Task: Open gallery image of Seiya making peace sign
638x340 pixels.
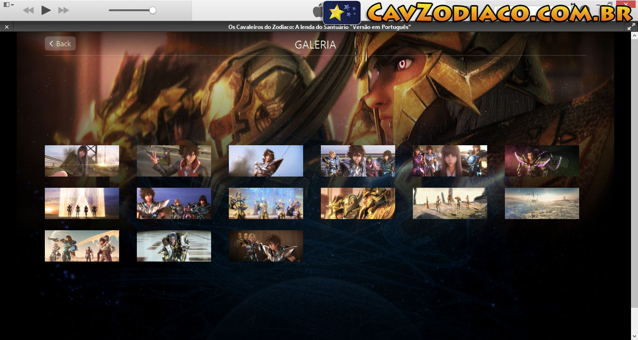Action: [174, 161]
